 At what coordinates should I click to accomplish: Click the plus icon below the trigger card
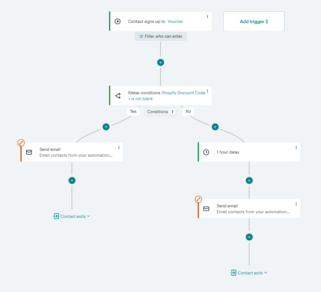point(160,62)
